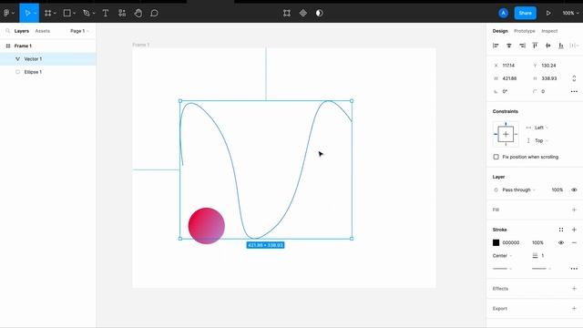
Task: Align left icon in Design panel
Action: (496, 46)
